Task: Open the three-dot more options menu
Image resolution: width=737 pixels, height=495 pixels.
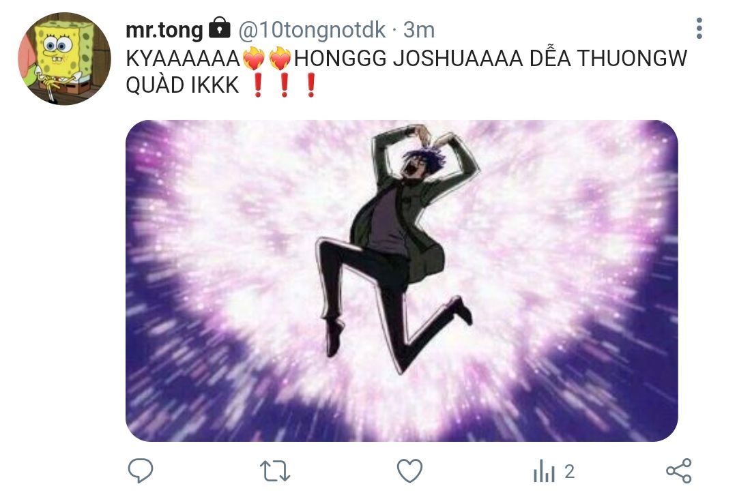Action: (x=699, y=28)
